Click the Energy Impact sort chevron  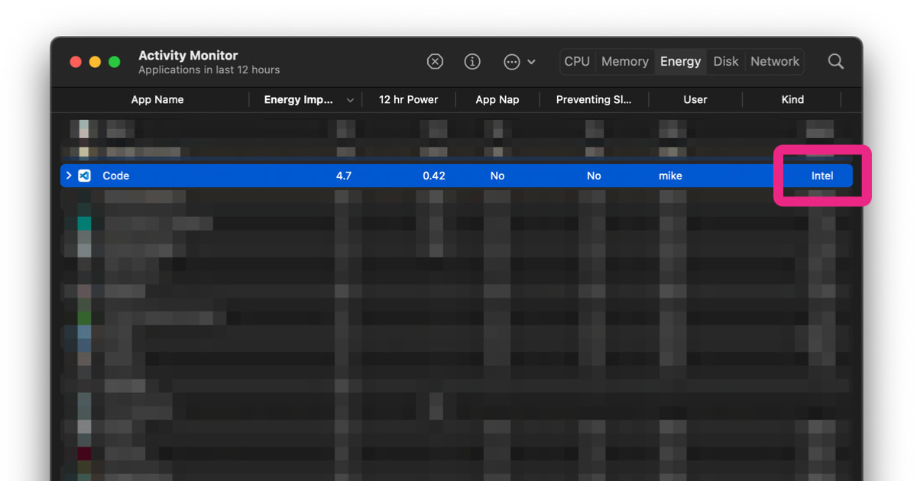[350, 99]
